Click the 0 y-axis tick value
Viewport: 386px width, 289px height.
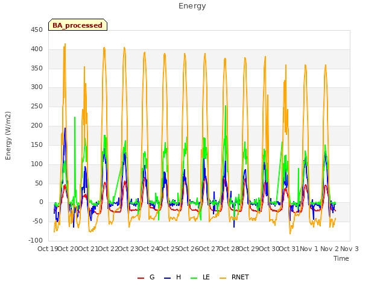(x=41, y=202)
